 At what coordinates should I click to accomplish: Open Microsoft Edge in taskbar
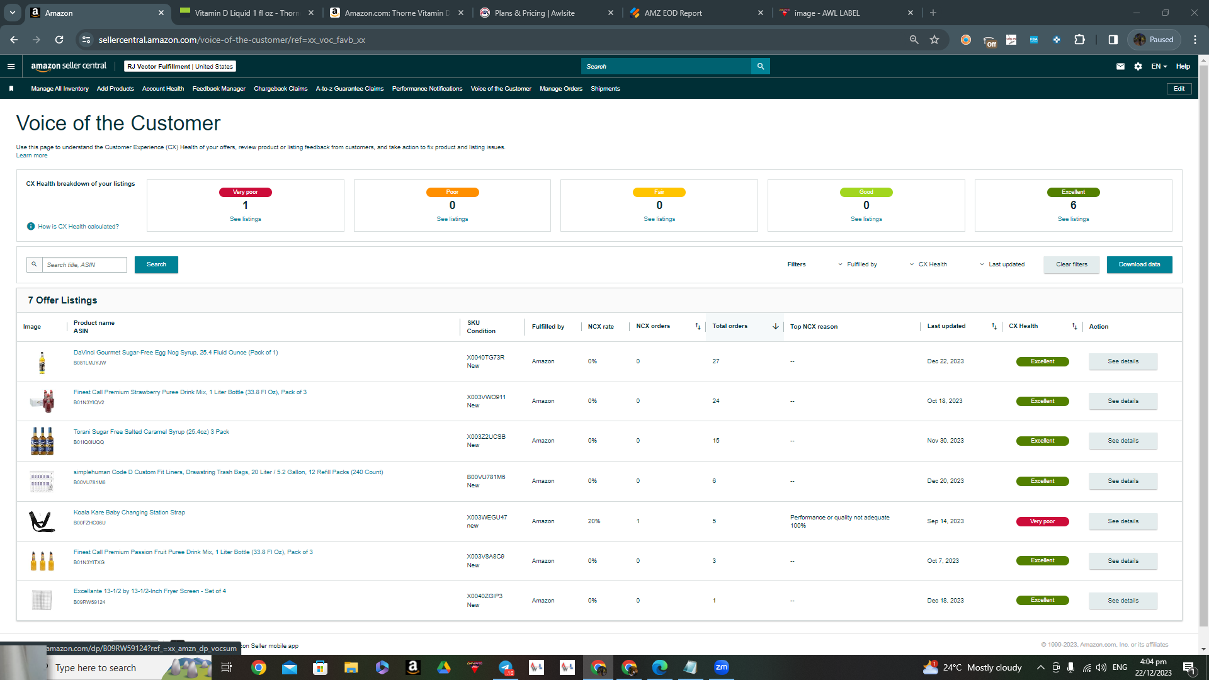tap(660, 667)
